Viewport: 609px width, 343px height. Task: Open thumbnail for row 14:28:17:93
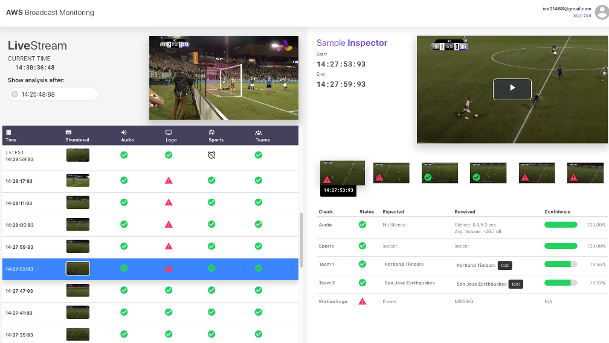(x=78, y=181)
